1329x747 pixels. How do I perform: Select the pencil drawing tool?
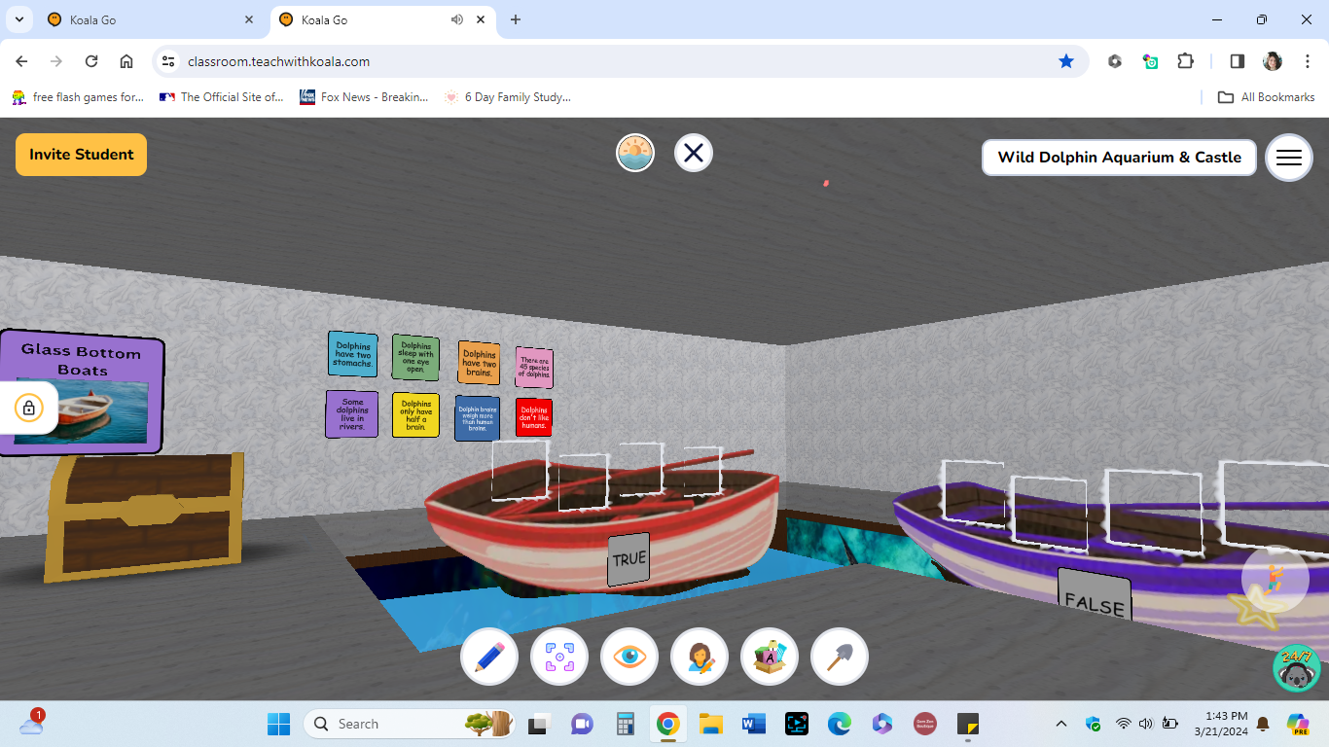[488, 657]
